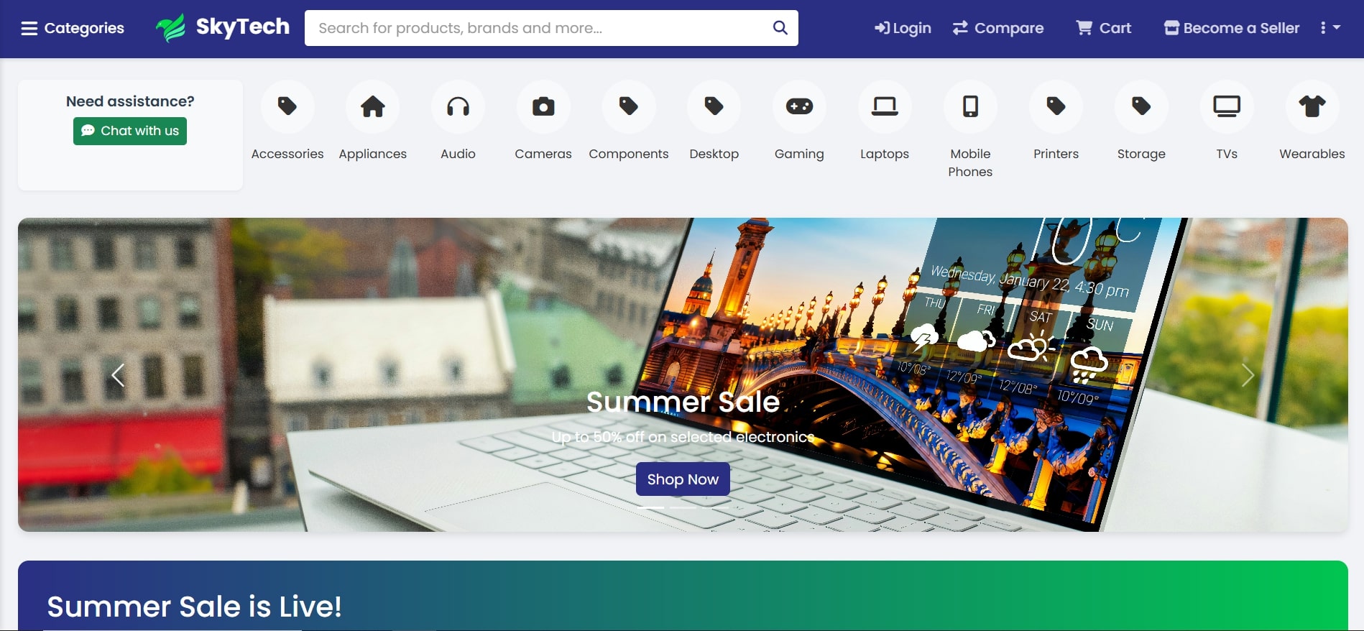Select the Printers tag icon
Screen dimensions: 1364x631
1056,106
